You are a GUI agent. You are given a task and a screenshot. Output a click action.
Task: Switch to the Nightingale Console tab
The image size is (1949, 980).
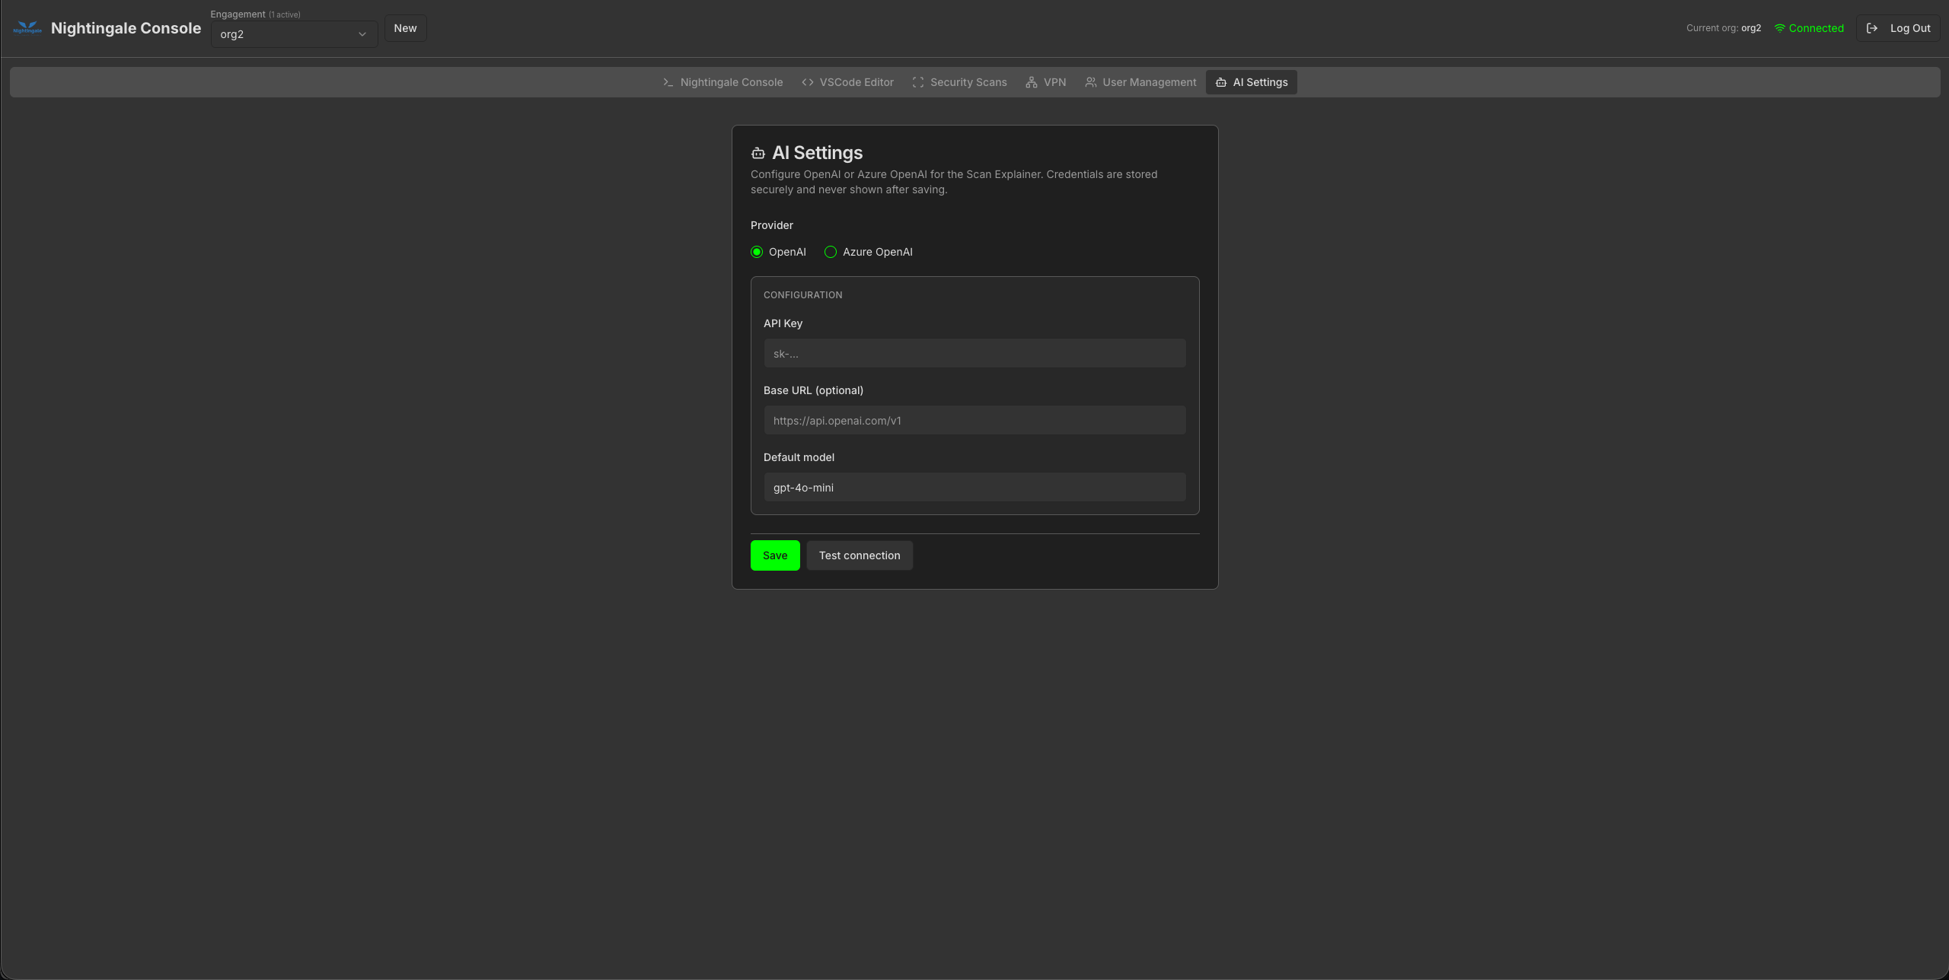723,82
